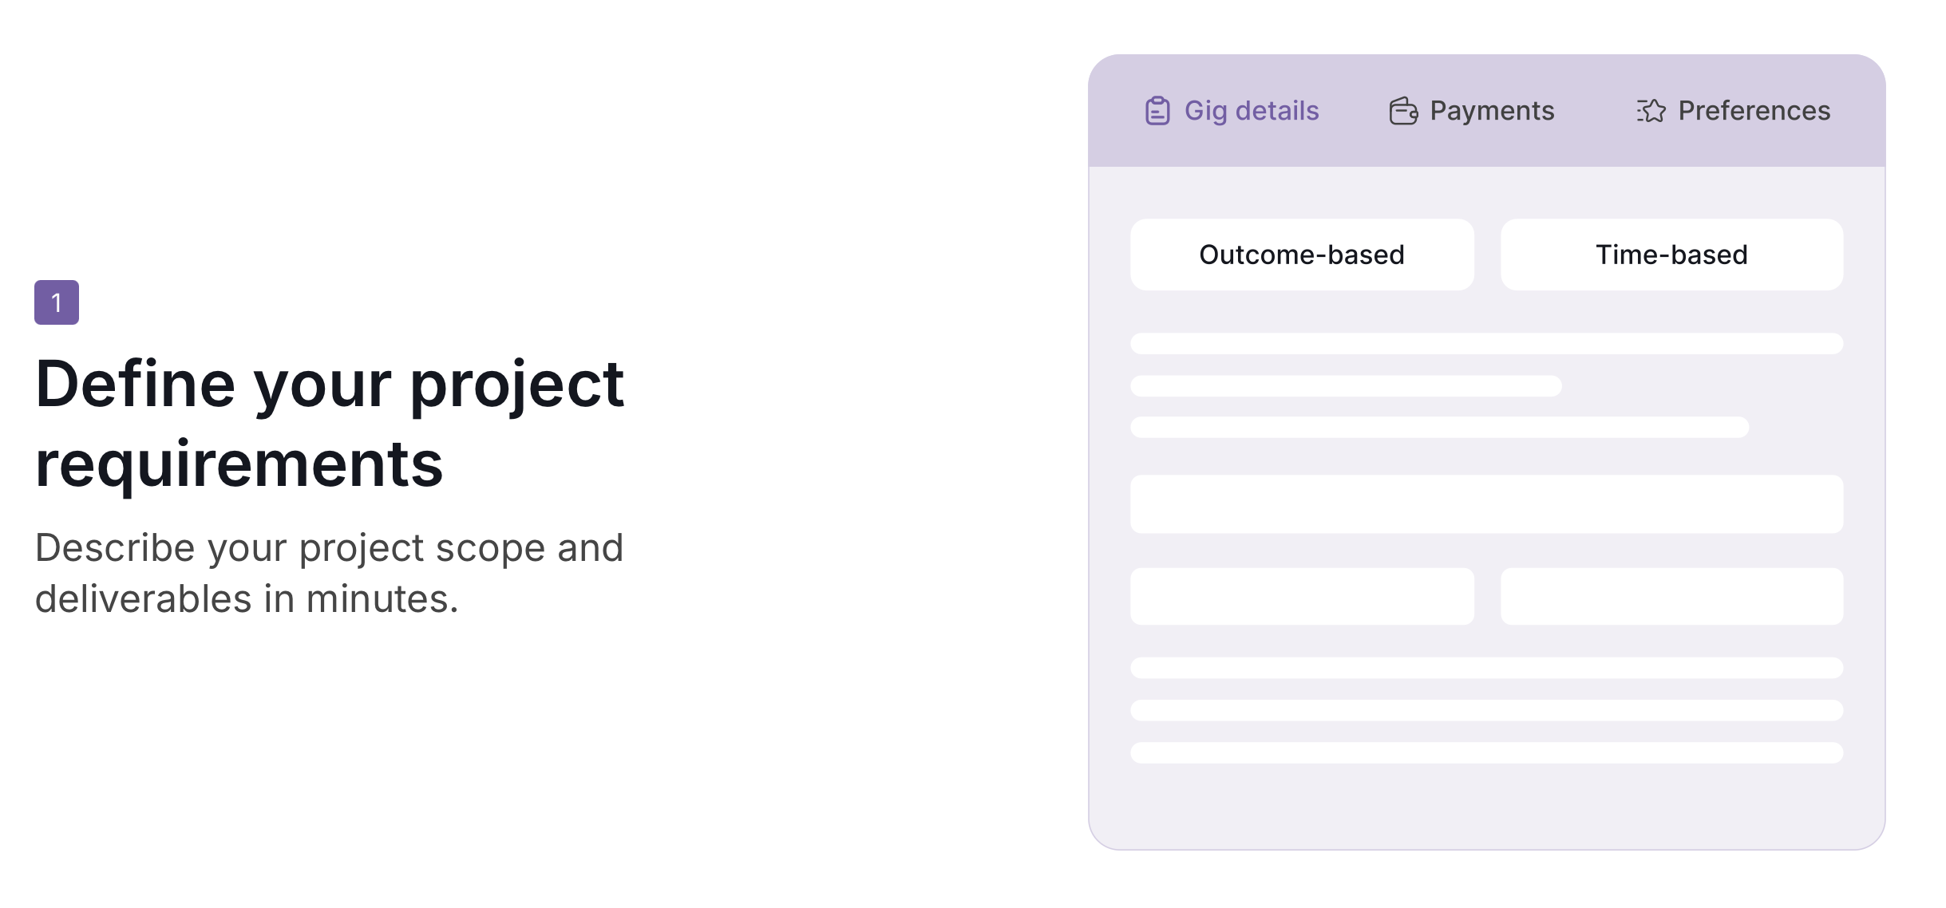1946x908 pixels.
Task: Click the middle of the three bottom placeholder lines
Action: (x=1486, y=710)
